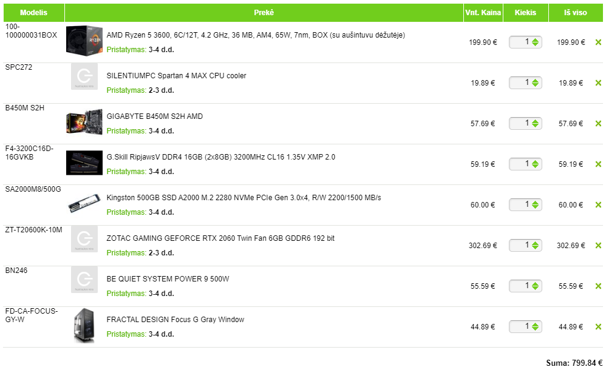Open G.Skill RipjawsV DDR4 16GB link
Screen dimensions: 606x384
(x=220, y=157)
